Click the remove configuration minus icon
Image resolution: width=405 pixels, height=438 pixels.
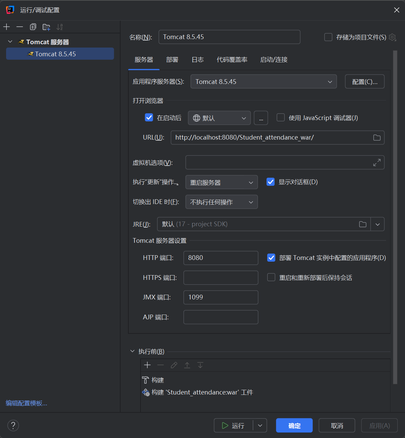click(20, 27)
